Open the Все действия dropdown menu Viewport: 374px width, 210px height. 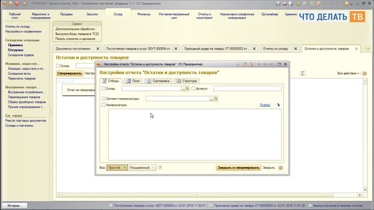348,73
